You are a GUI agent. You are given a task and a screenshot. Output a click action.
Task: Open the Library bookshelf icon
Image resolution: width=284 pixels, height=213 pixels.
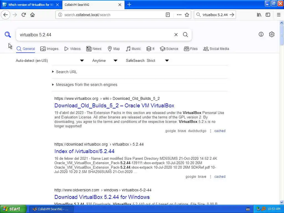[259, 15]
